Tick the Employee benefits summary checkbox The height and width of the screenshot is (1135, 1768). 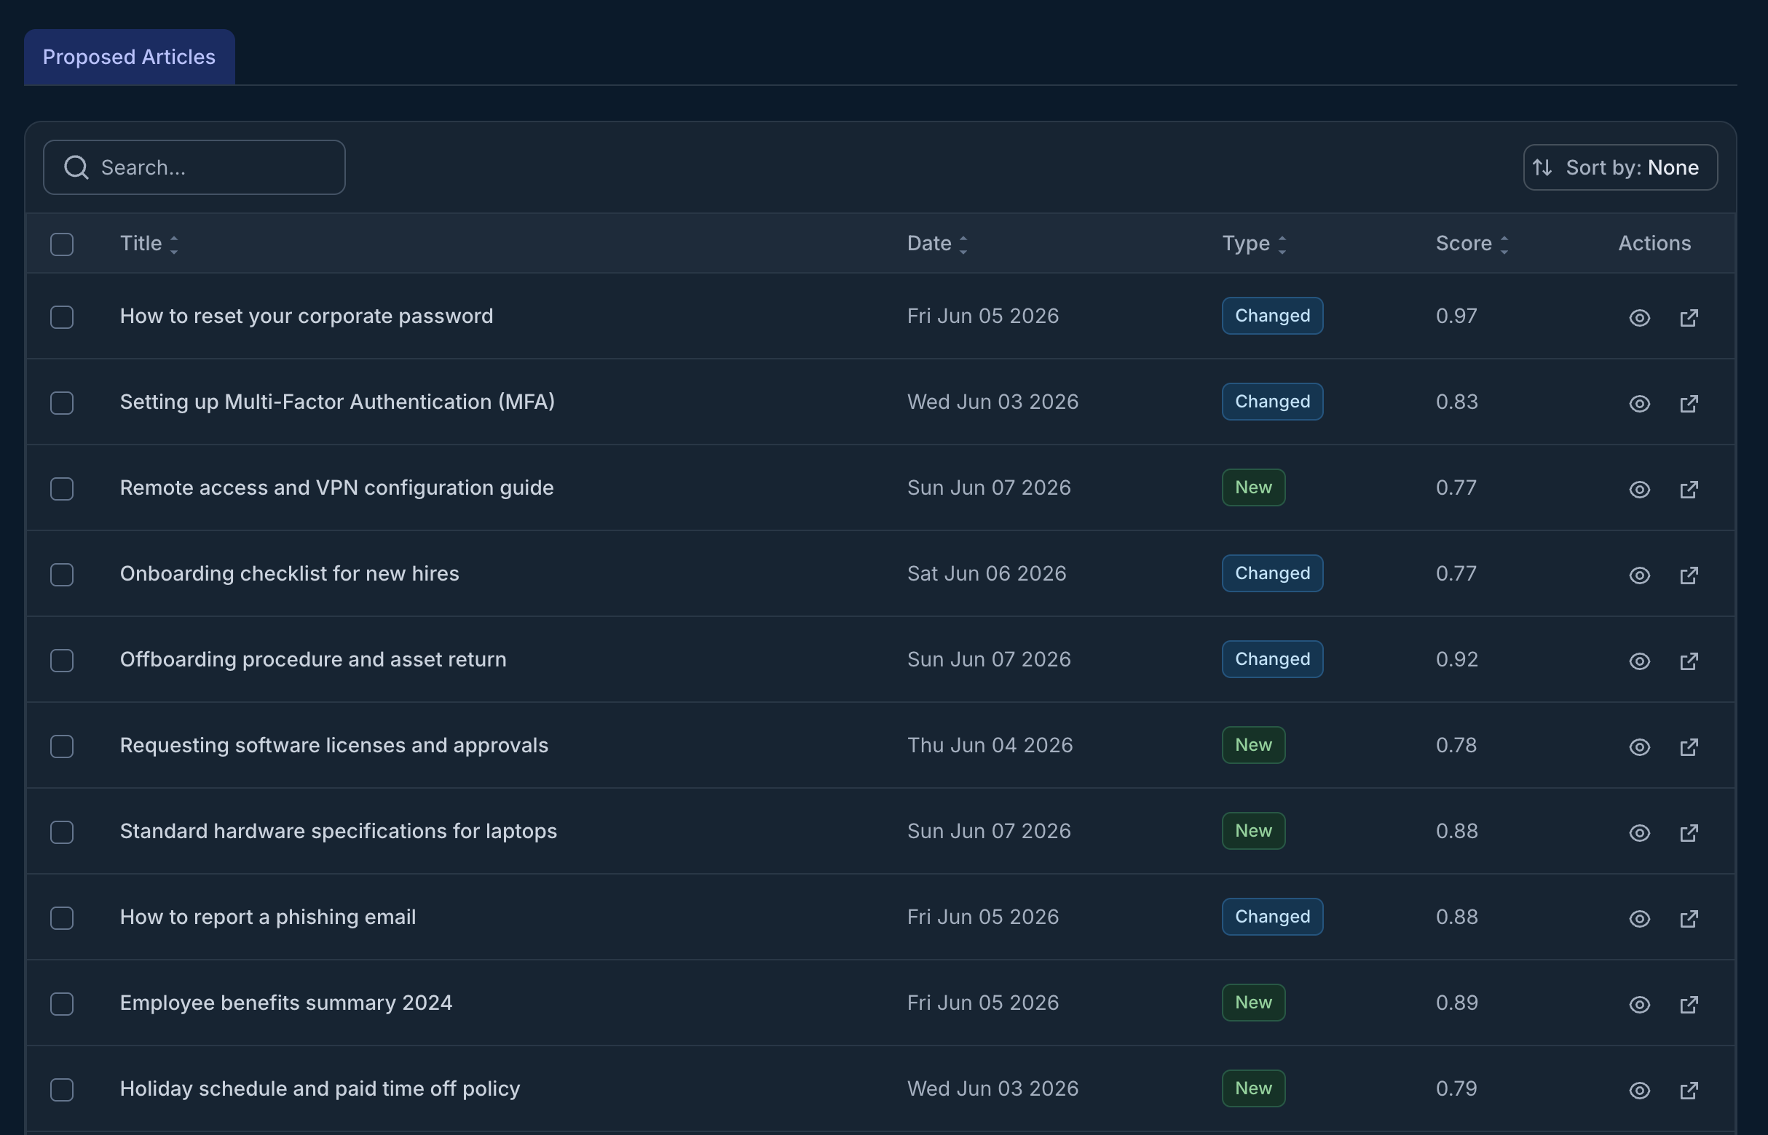pos(62,1004)
